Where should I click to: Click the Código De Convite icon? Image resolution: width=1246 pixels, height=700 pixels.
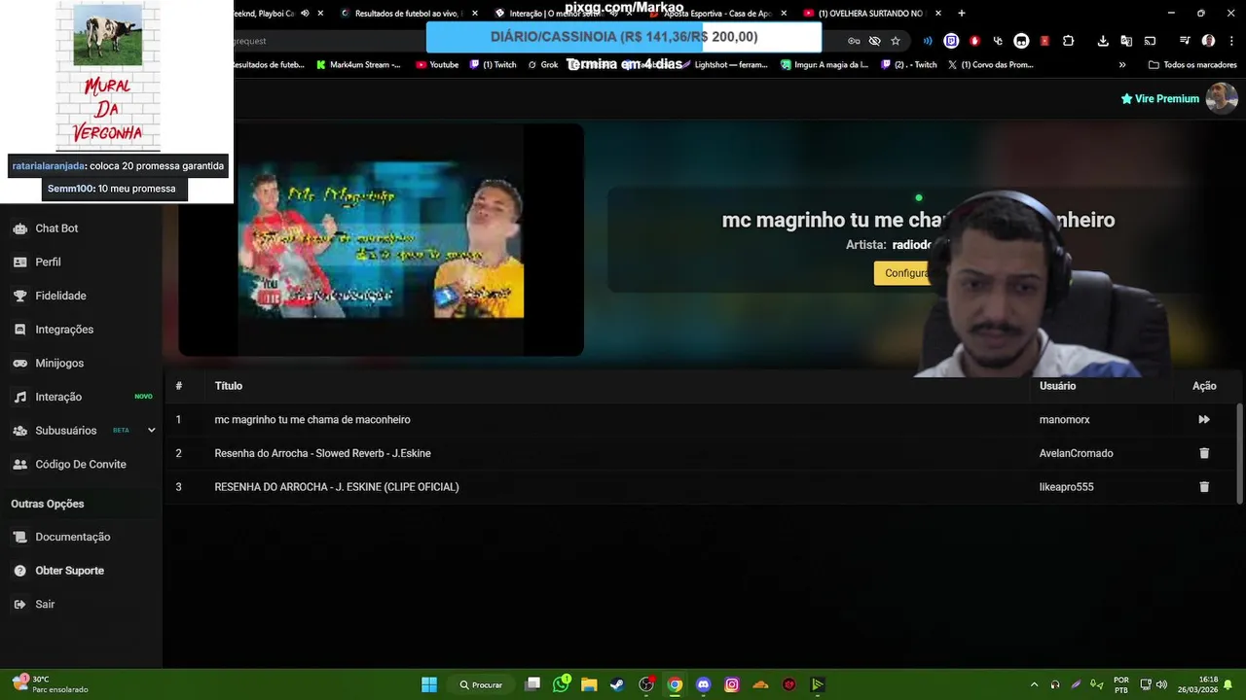coord(19,465)
